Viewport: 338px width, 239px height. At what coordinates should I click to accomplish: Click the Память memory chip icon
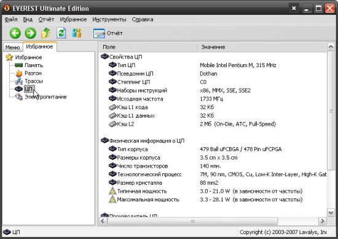tap(19, 65)
